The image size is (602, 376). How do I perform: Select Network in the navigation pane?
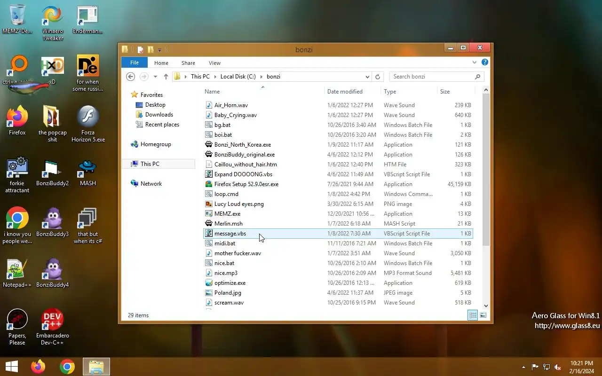tap(151, 184)
